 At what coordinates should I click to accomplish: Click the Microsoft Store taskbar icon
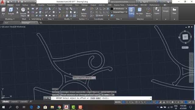(x=45, y=107)
